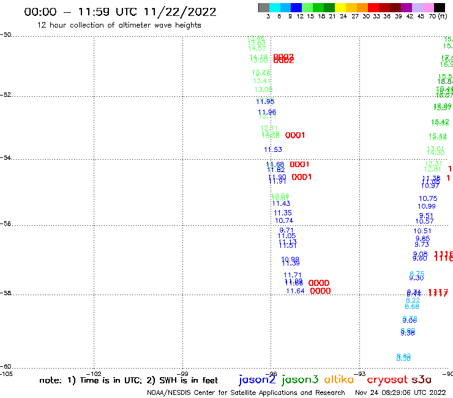453x398 pixels.
Task: Select the purple swatch in the color scale
Action: 406,7
